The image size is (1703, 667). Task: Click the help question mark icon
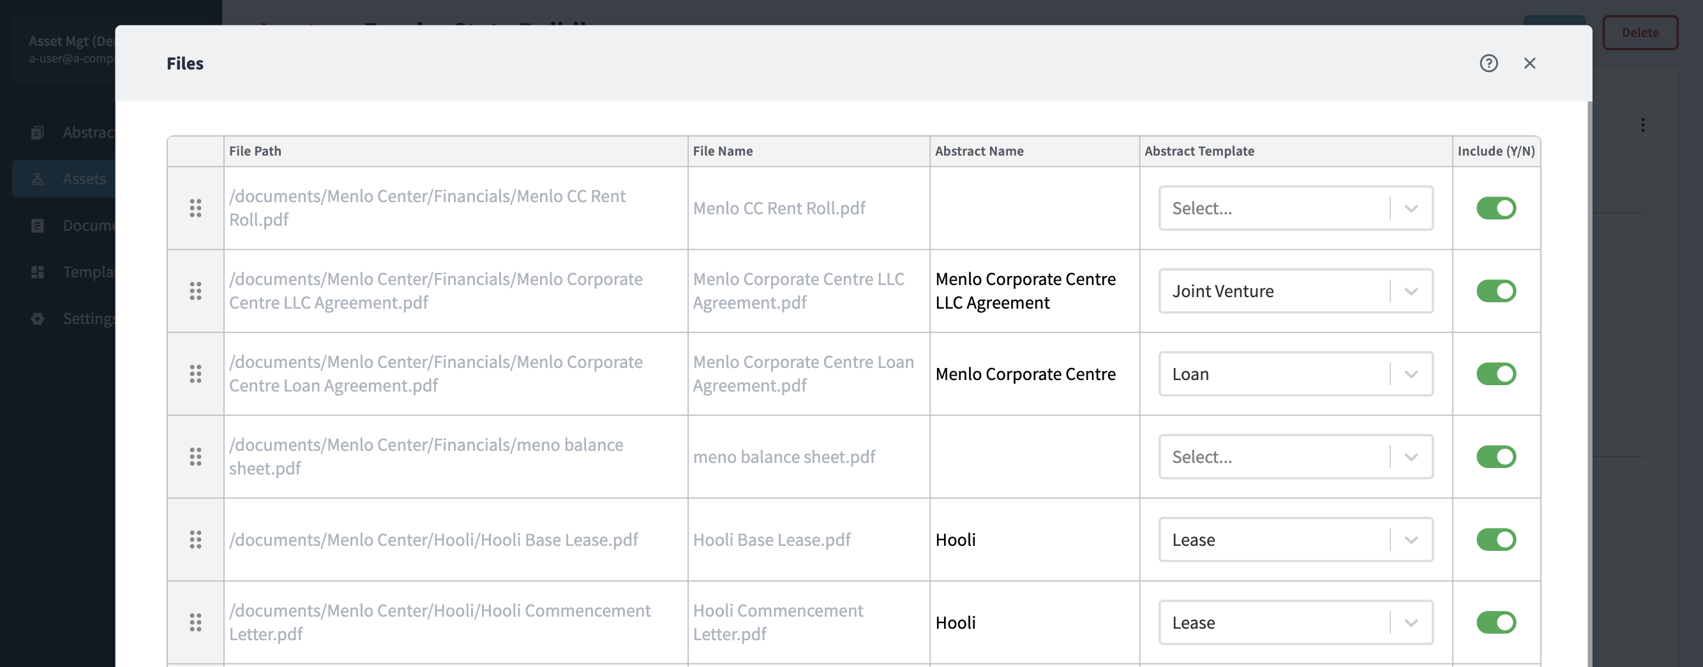pos(1488,63)
